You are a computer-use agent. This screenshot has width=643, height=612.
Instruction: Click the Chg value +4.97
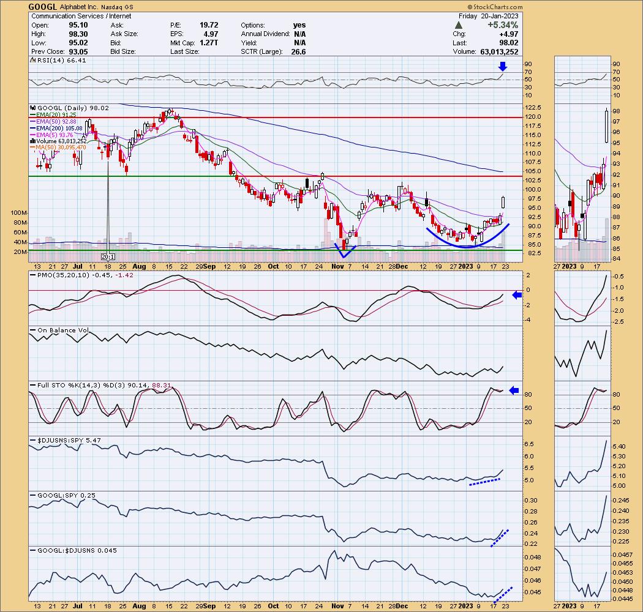click(508, 34)
